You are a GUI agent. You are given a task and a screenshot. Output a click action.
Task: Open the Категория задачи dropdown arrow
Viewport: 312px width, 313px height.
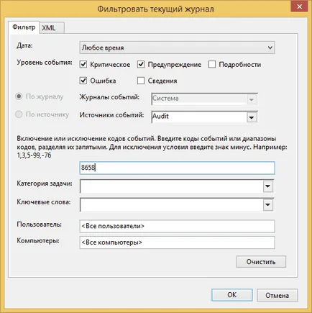tap(268, 186)
